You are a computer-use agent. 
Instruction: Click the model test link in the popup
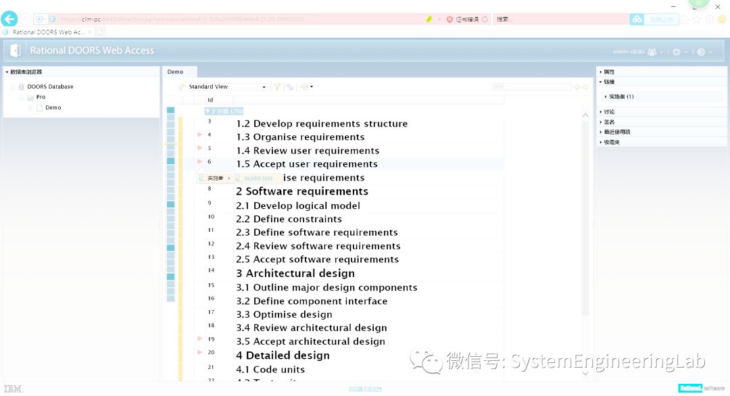[x=258, y=177]
